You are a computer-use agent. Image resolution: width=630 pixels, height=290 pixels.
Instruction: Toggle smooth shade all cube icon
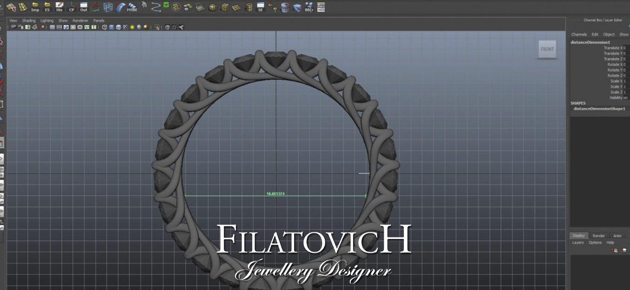click(111, 27)
